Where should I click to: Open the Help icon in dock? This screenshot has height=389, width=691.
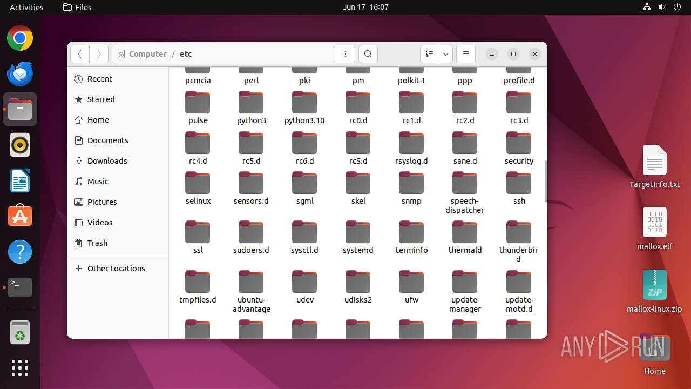click(x=20, y=252)
